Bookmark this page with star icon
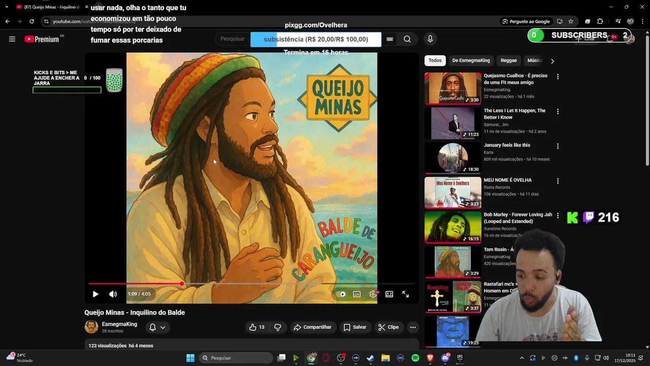 pyautogui.click(x=571, y=21)
